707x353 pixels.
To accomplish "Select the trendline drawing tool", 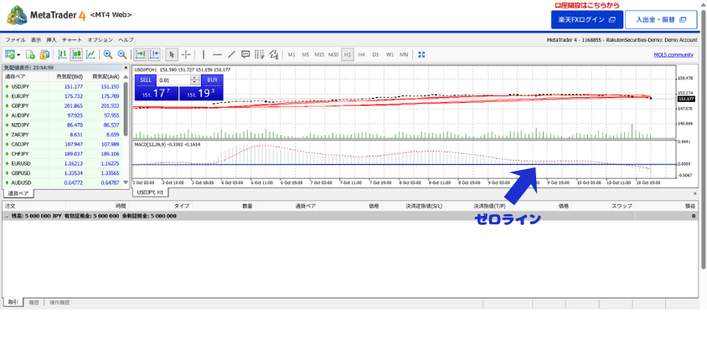I will coord(231,54).
